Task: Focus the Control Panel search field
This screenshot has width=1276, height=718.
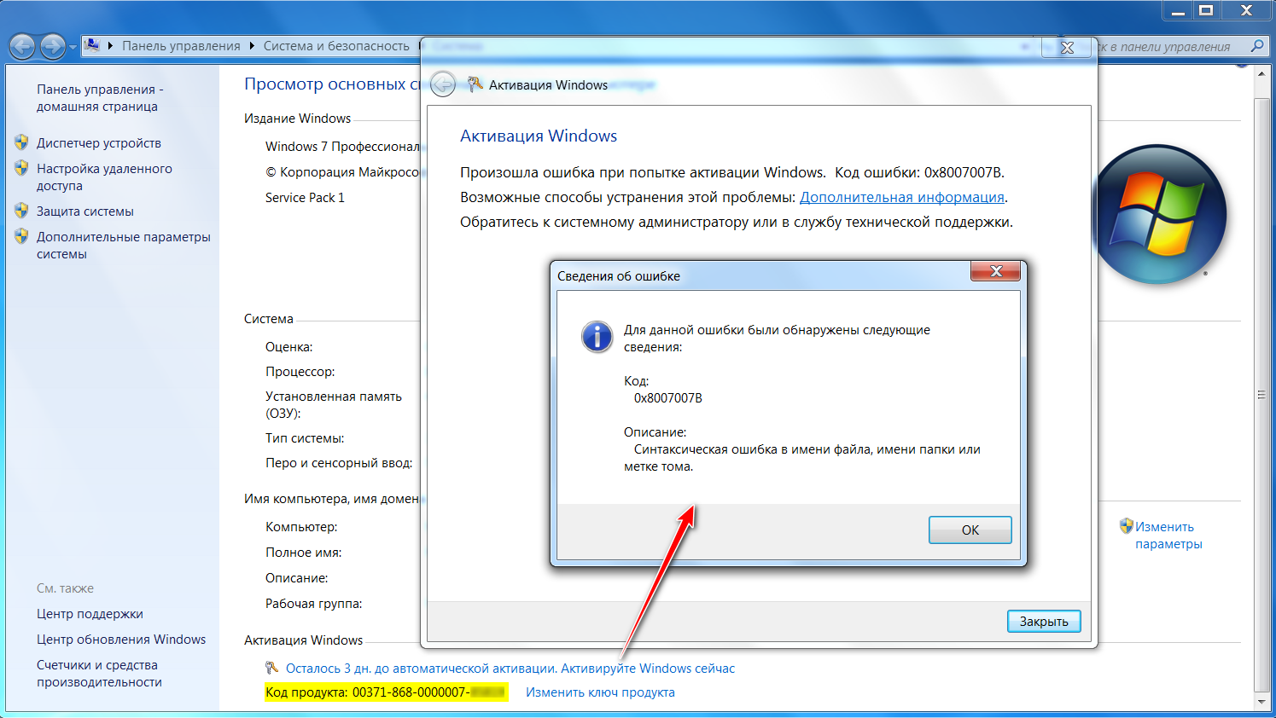Action: tap(1170, 46)
